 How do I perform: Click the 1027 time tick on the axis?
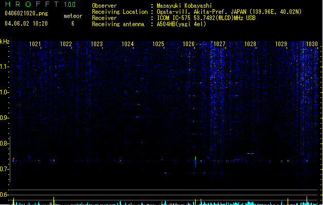(219, 44)
